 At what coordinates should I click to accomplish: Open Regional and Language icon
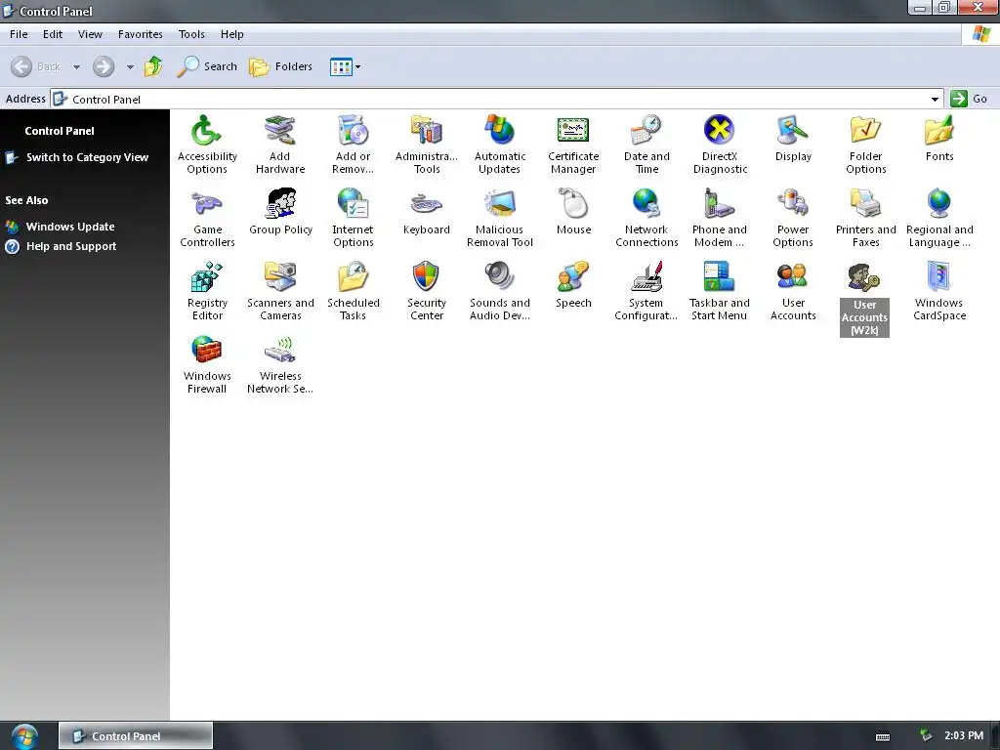938,218
